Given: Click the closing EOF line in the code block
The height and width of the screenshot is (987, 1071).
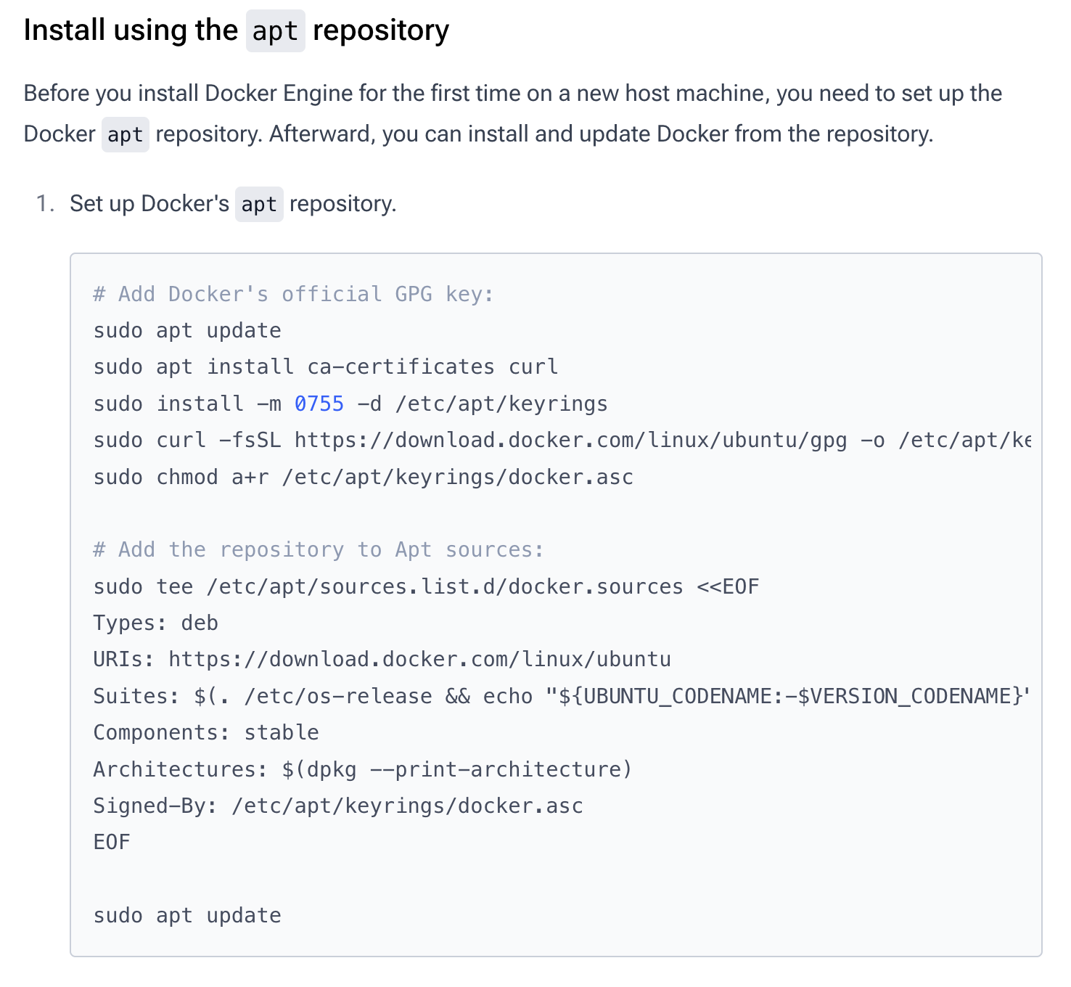Looking at the screenshot, I should click(112, 842).
